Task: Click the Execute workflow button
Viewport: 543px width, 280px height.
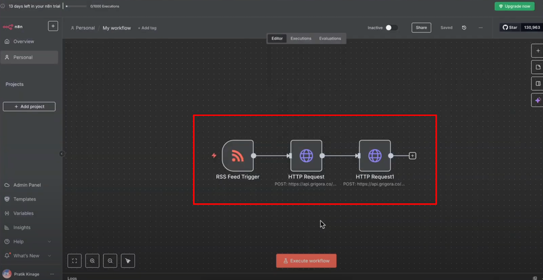Action: pyautogui.click(x=306, y=261)
